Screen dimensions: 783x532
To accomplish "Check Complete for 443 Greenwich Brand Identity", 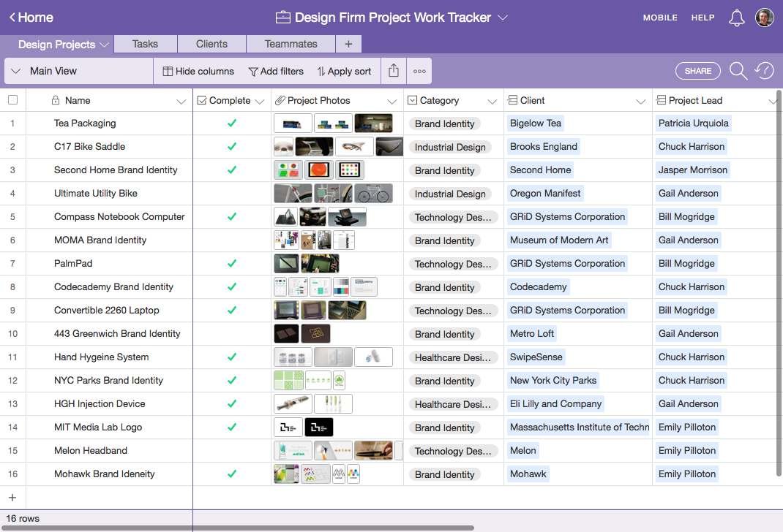I will [232, 333].
